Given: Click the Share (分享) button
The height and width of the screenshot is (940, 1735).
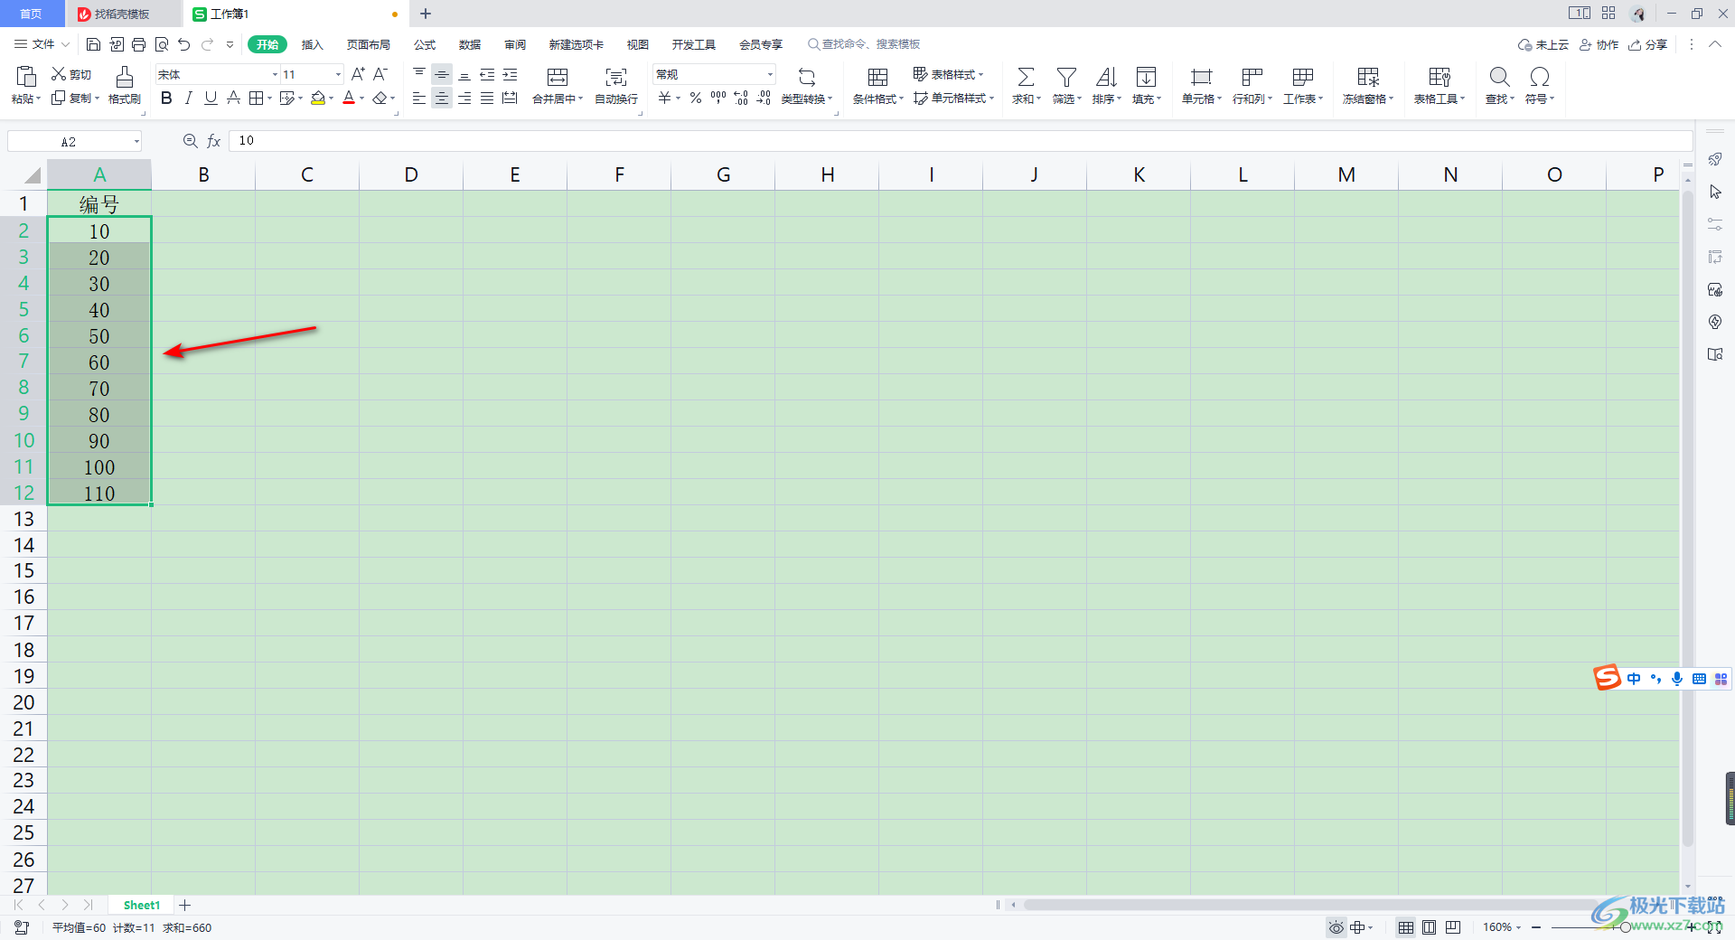Looking at the screenshot, I should [1647, 44].
